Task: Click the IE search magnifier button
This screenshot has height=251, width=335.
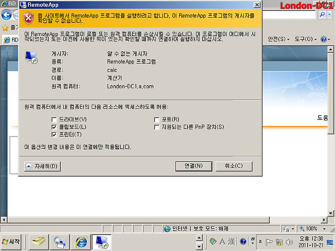Action: click(322, 14)
